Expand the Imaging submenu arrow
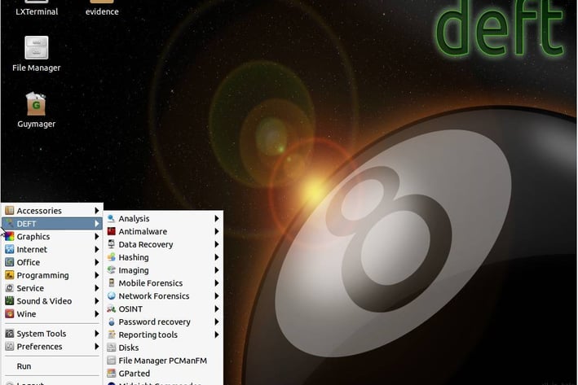Viewport: 578px width, 385px height. pos(217,270)
